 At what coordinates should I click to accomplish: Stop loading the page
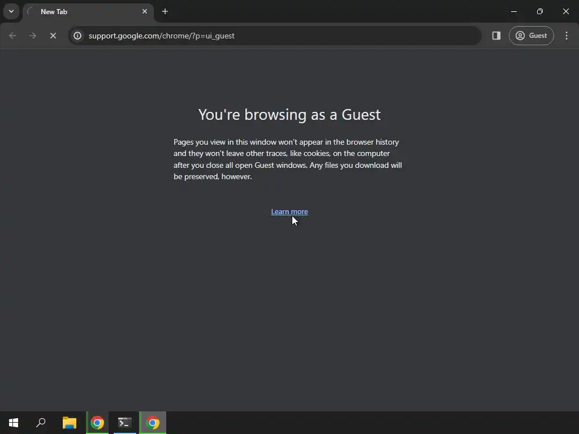click(x=53, y=36)
